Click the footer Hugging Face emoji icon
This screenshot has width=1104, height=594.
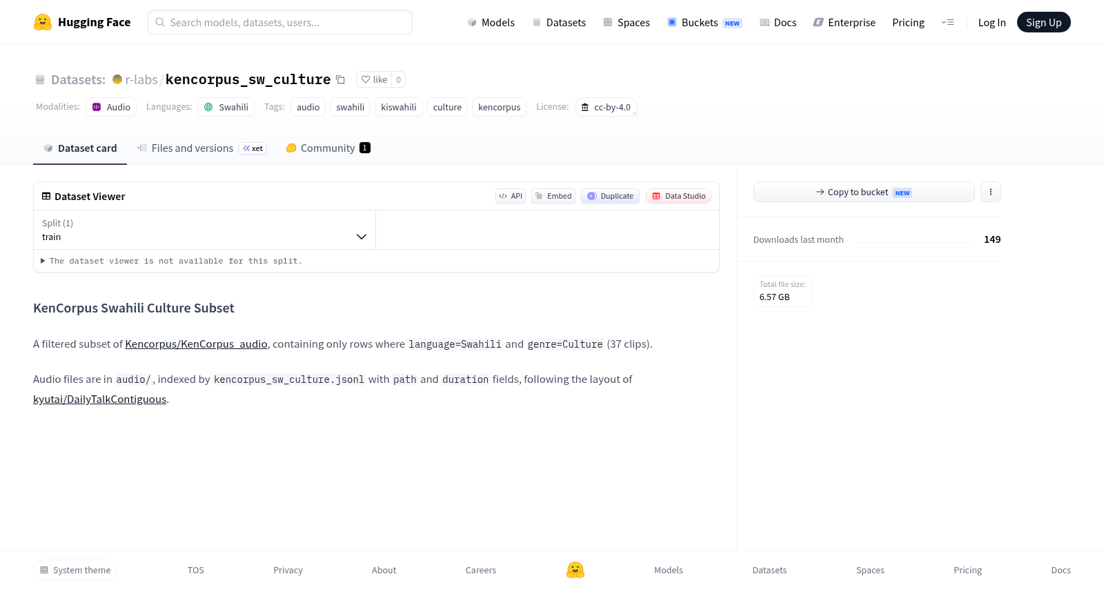coord(575,570)
